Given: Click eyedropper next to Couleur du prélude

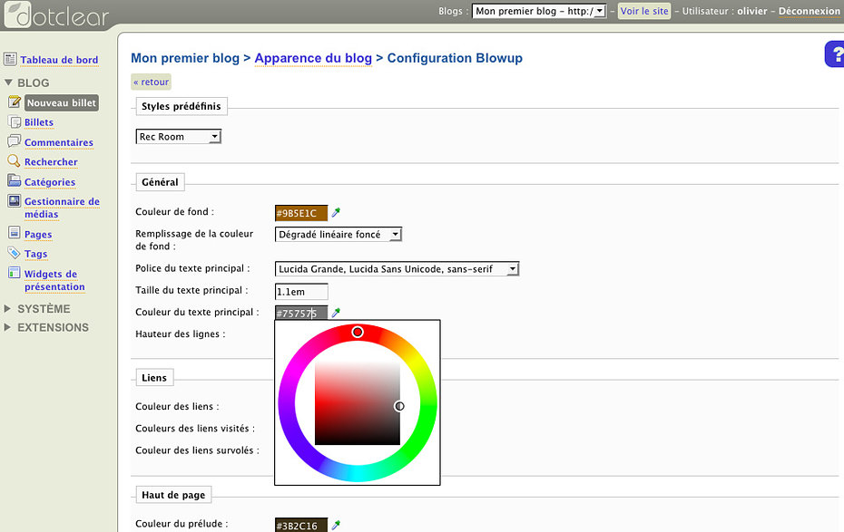Looking at the screenshot, I should click(x=336, y=525).
